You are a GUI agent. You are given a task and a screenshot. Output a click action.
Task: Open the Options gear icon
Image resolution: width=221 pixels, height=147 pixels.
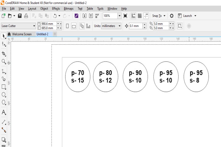pos(171,16)
